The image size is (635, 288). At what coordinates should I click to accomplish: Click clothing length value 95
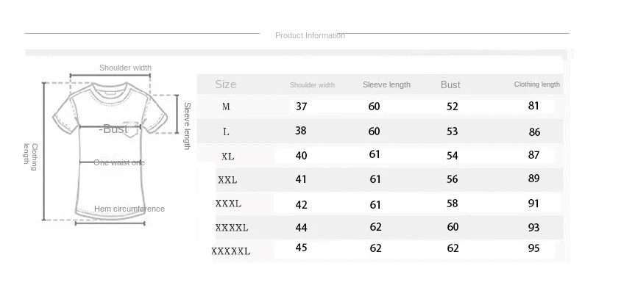point(533,248)
